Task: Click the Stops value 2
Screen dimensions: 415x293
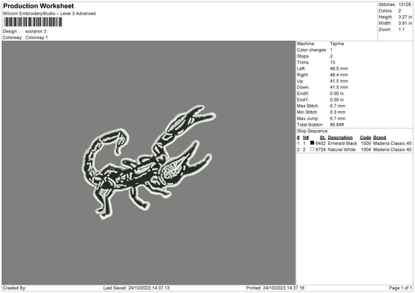Action: pyautogui.click(x=331, y=57)
